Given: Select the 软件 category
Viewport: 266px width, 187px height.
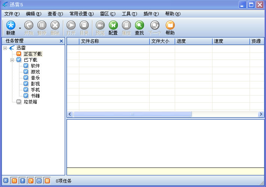Looking at the screenshot, I should (35, 66).
